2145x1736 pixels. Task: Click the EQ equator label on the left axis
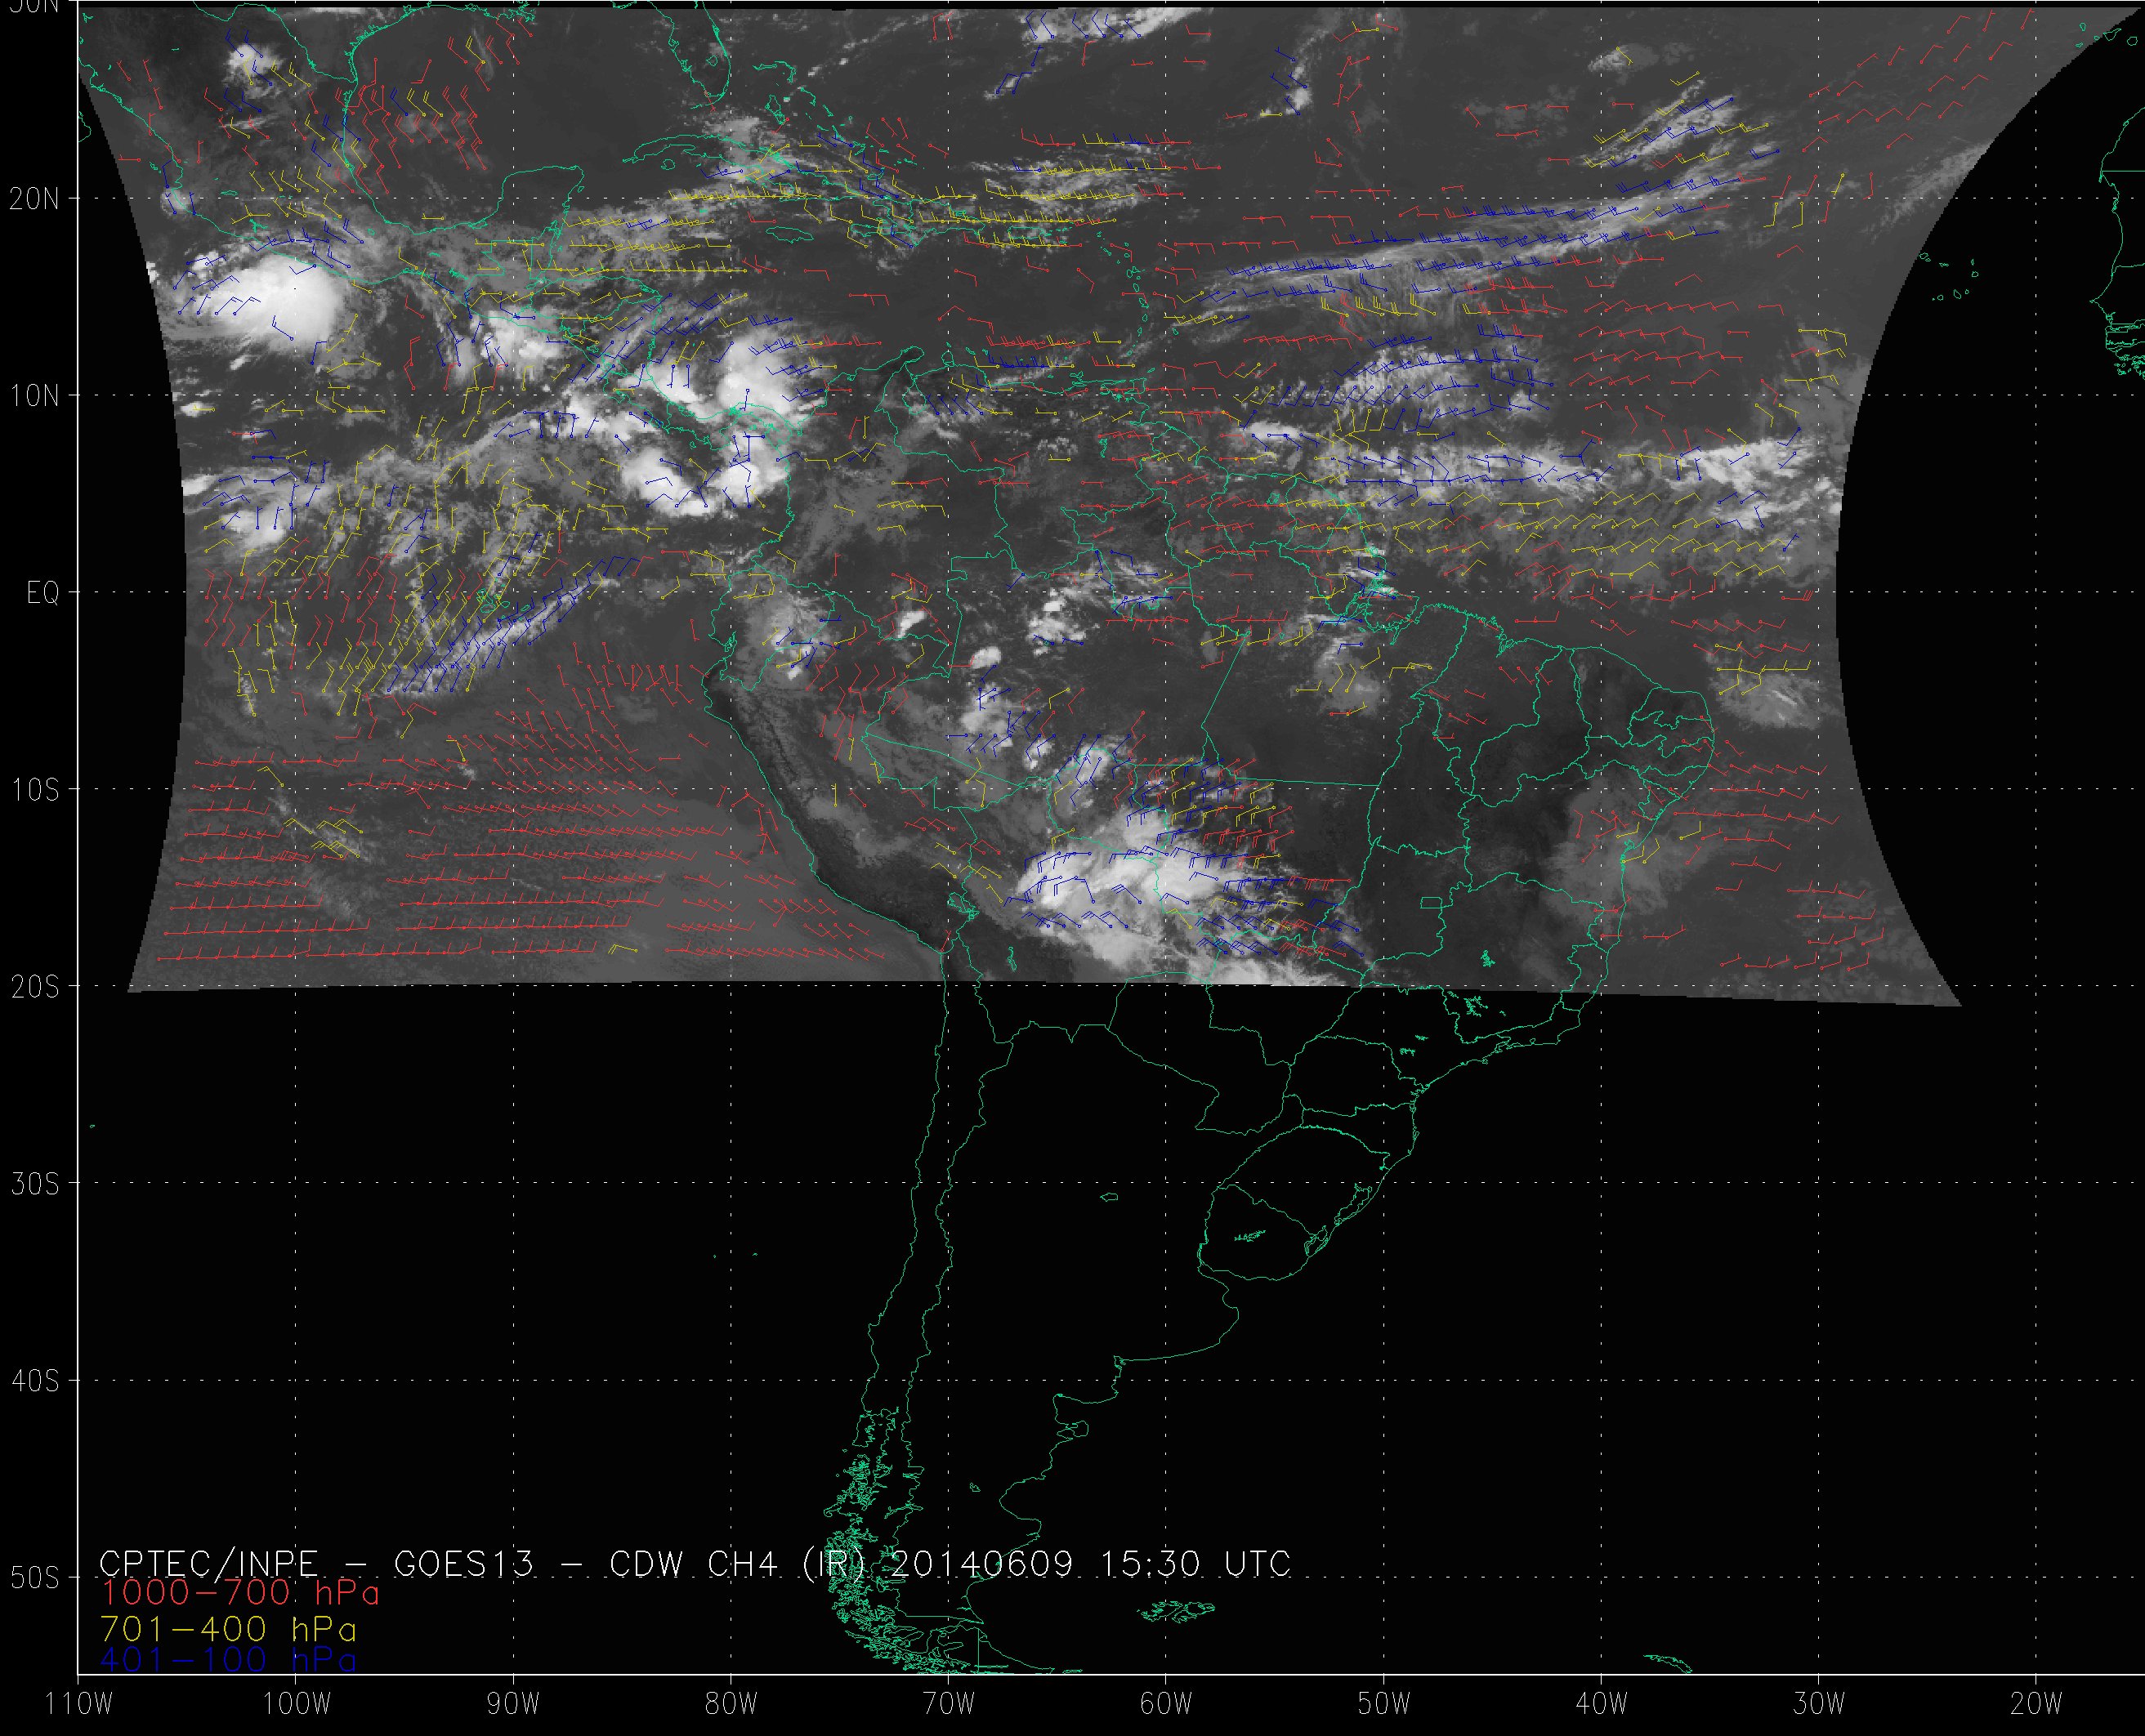(43, 594)
